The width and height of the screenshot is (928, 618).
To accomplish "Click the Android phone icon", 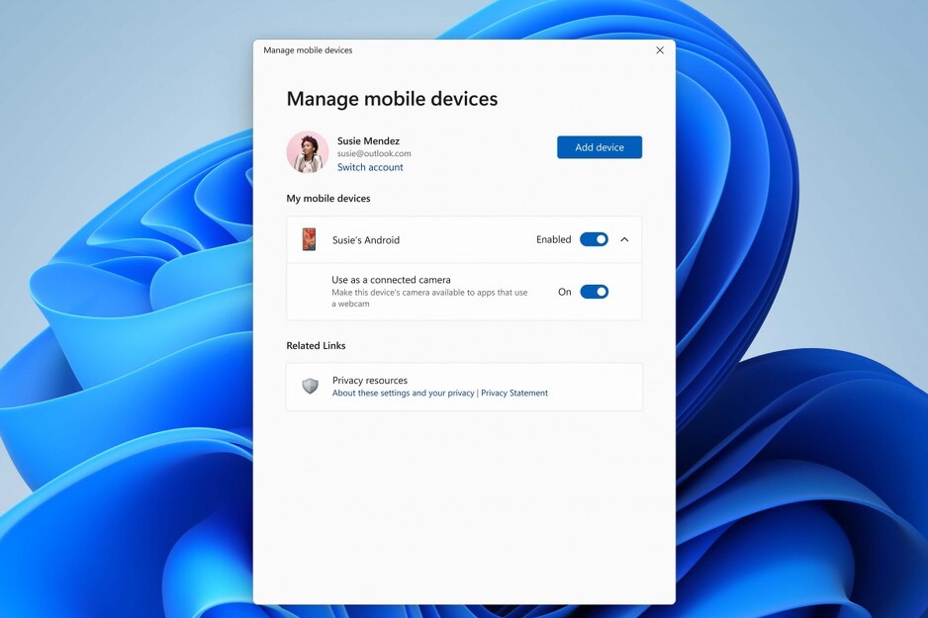I will pos(309,239).
